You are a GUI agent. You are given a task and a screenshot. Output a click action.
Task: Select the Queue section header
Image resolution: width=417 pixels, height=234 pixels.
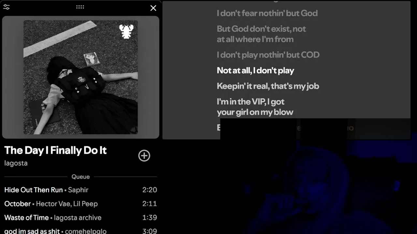click(x=80, y=177)
